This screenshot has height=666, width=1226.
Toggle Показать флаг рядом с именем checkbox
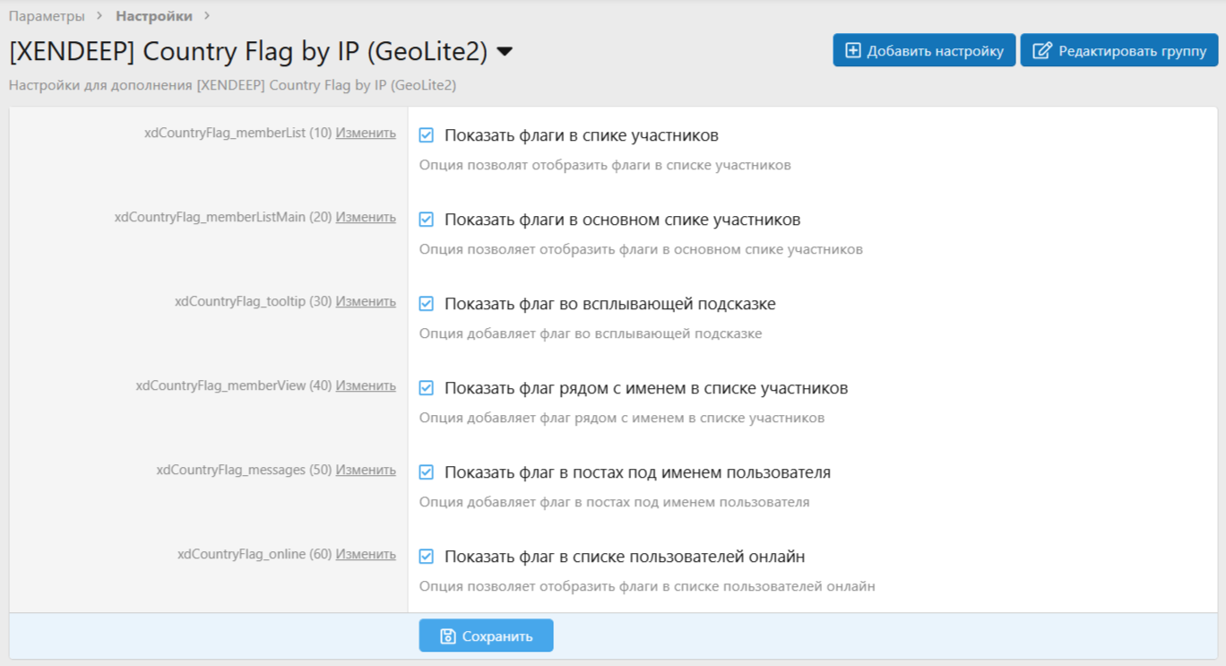tap(427, 388)
